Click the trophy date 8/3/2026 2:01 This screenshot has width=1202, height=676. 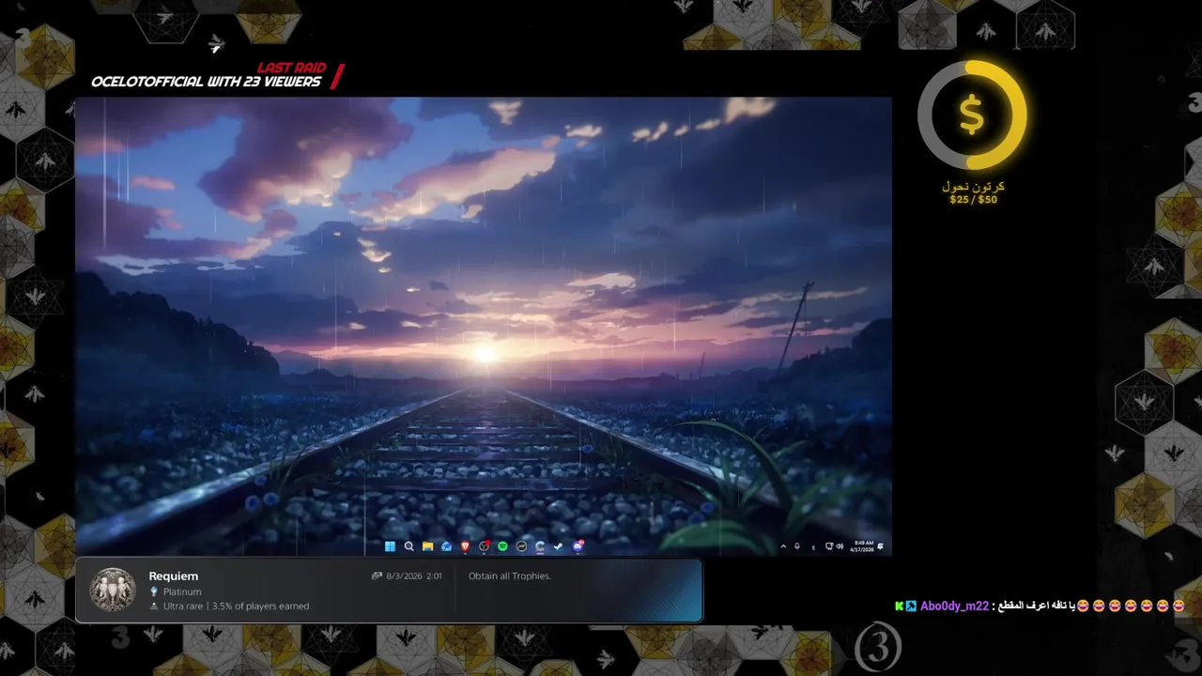[x=414, y=576]
